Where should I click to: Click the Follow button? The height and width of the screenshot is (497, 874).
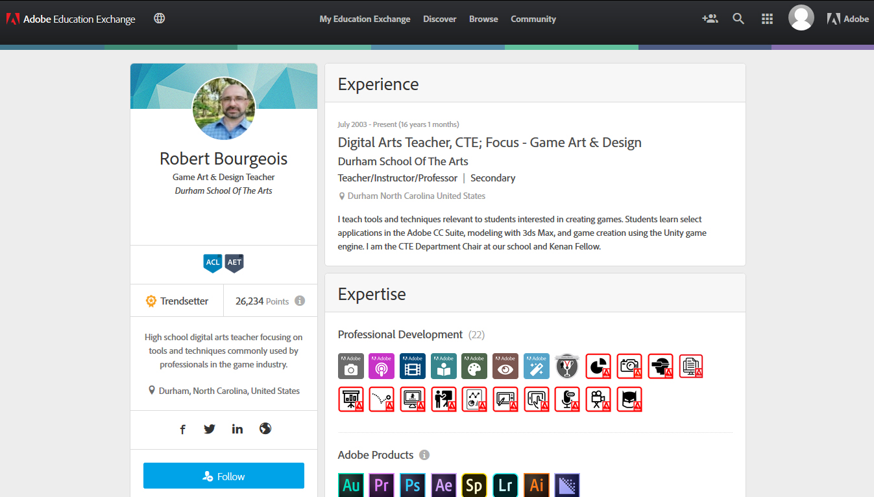click(223, 475)
